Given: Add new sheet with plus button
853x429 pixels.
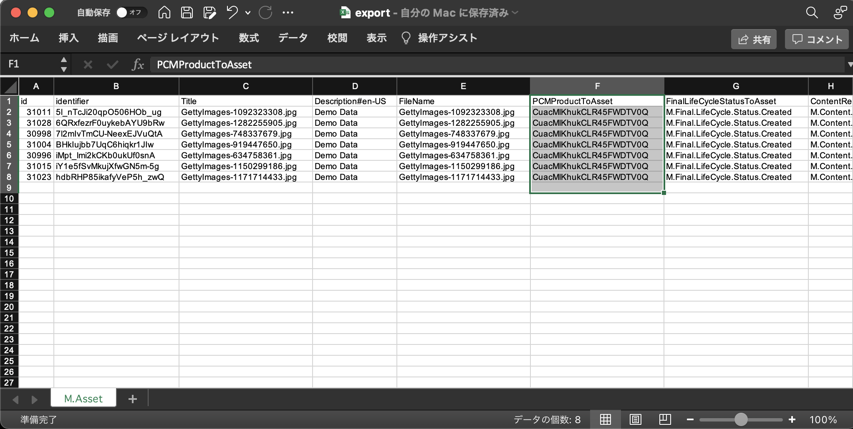Looking at the screenshot, I should pos(133,399).
